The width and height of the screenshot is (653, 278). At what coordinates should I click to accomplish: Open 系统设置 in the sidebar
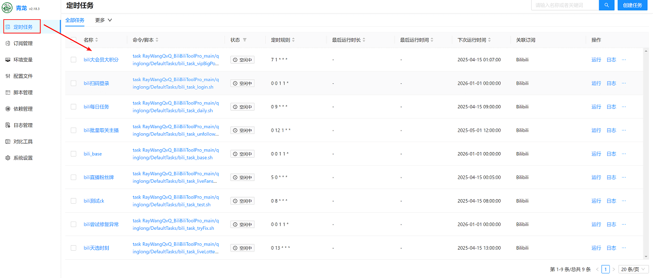[x=23, y=158]
